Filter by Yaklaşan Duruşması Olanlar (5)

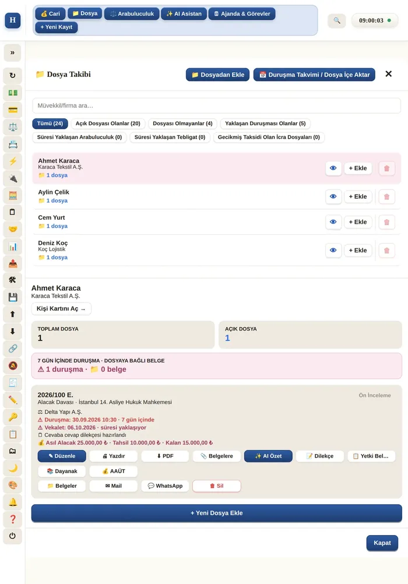pos(265,124)
